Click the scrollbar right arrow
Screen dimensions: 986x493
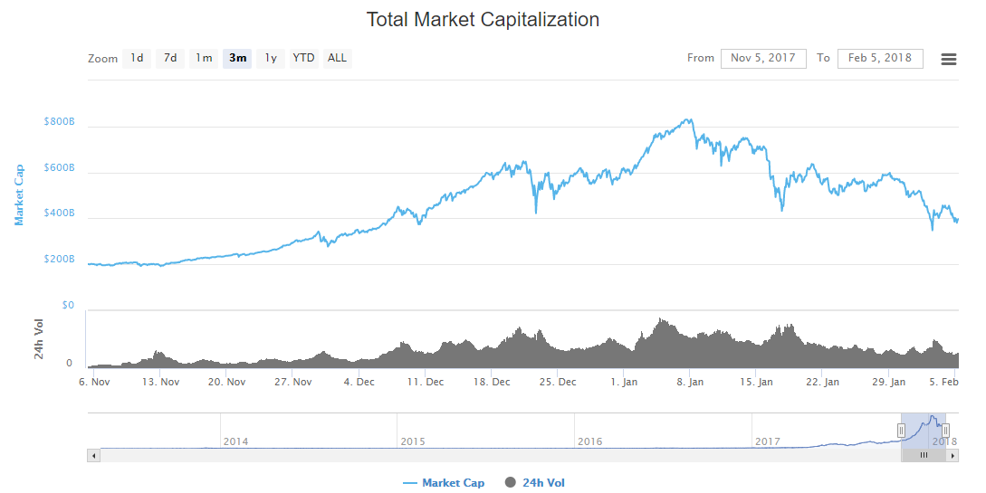coord(953,456)
